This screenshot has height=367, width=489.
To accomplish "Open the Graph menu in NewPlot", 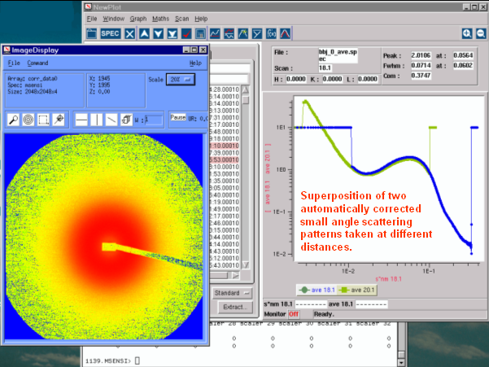I will pos(138,18).
